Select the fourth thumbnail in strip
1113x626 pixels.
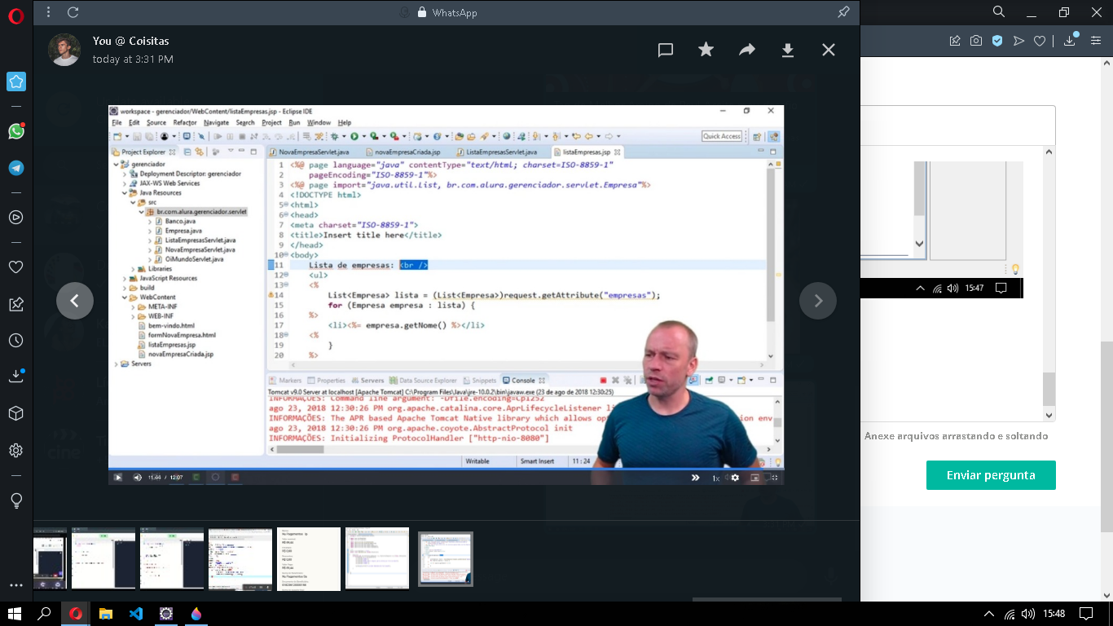pyautogui.click(x=240, y=558)
